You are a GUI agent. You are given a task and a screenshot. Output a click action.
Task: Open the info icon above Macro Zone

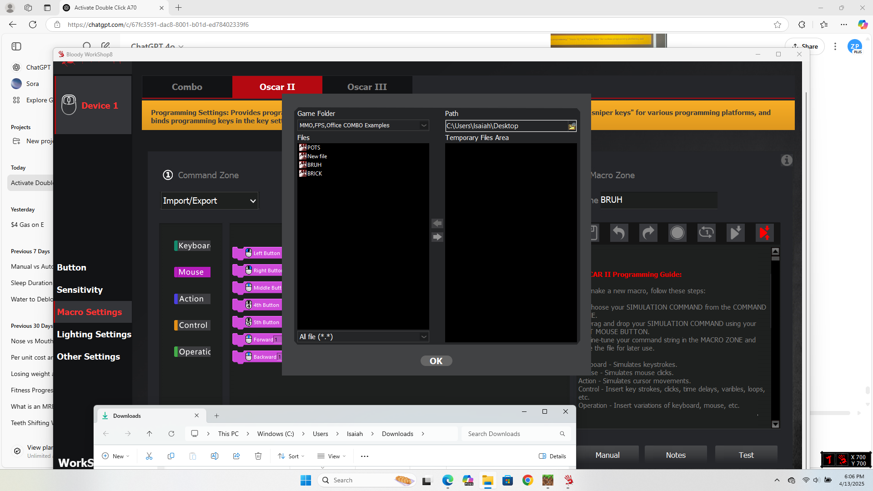tap(787, 160)
